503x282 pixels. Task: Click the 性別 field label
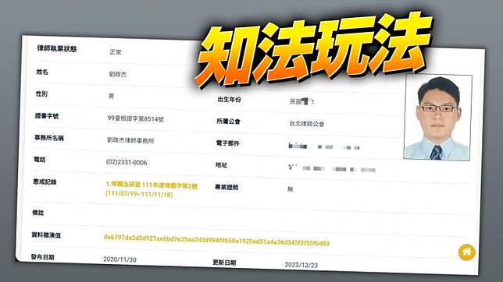tap(41, 93)
